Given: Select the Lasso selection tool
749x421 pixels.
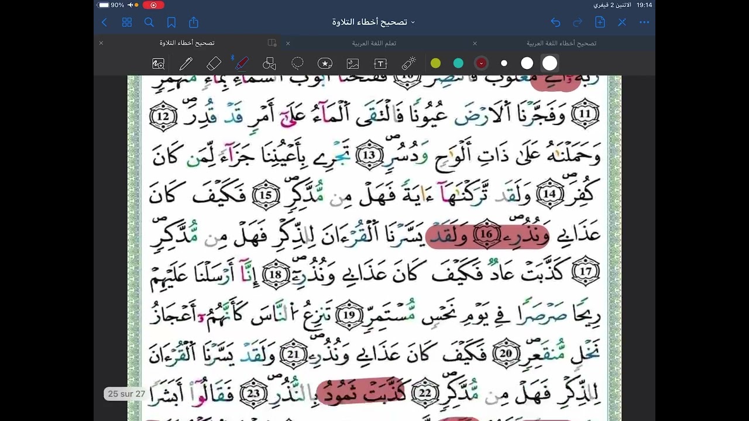Looking at the screenshot, I should tap(297, 63).
